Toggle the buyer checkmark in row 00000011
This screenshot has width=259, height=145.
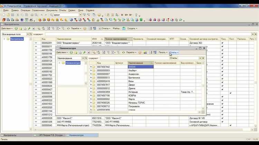point(222,46)
